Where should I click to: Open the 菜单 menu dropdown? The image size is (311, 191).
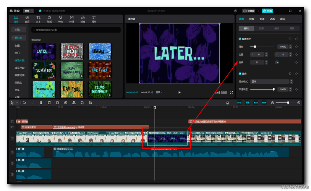[29, 11]
